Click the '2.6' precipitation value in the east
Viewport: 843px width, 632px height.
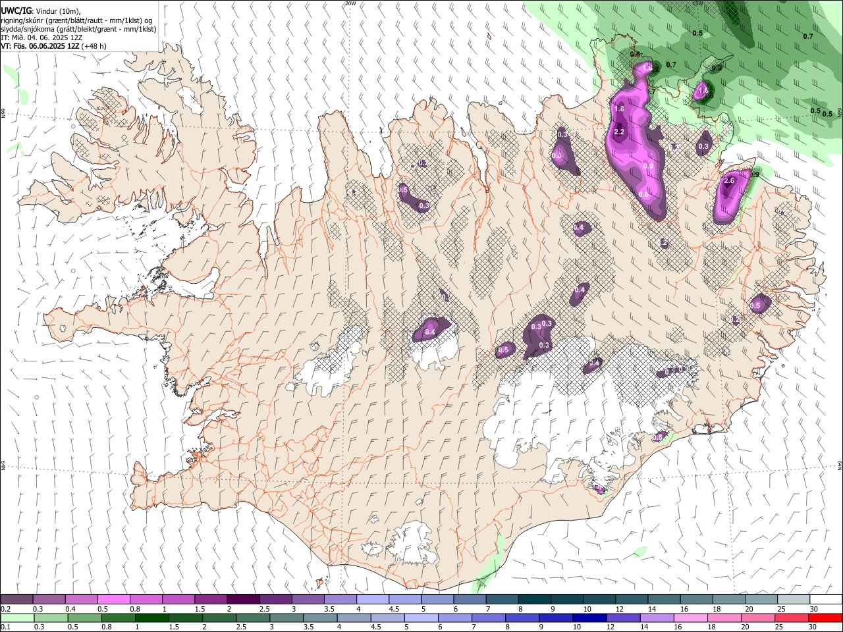pos(729,181)
